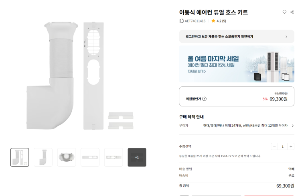
Task: Click the quantity number field
Action: coord(283,146)
